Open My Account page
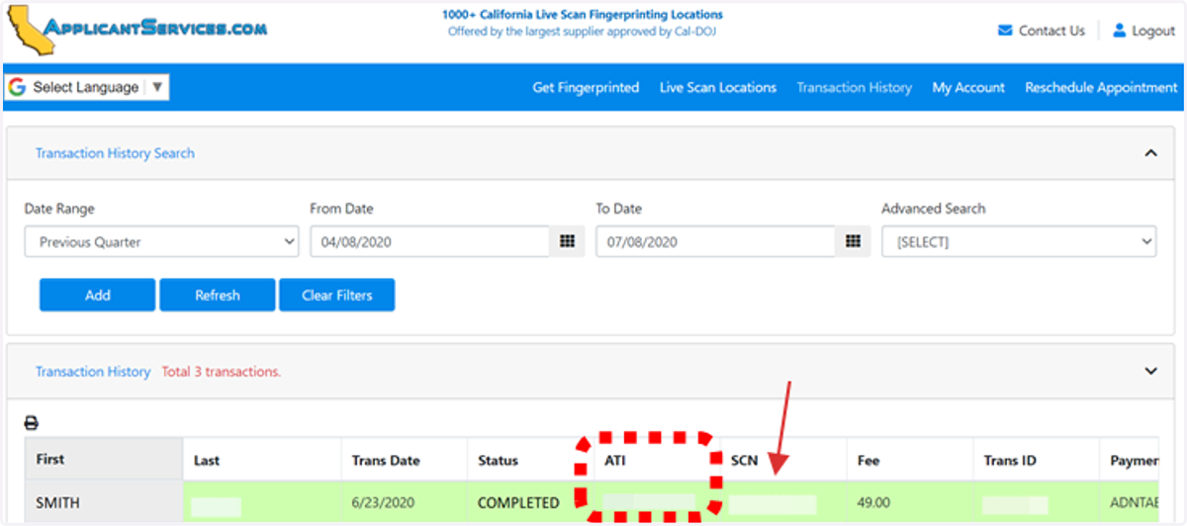The image size is (1187, 526). pos(968,87)
